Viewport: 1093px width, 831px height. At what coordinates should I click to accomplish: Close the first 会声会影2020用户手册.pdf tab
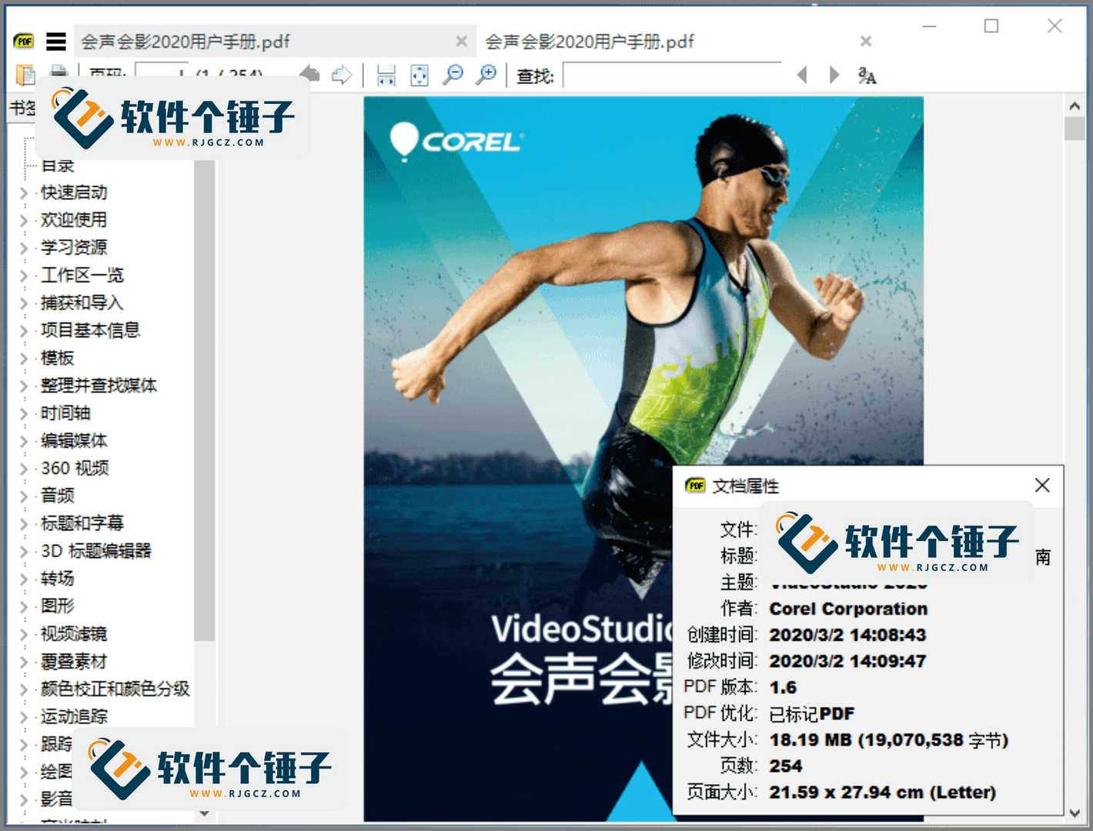[x=462, y=41]
